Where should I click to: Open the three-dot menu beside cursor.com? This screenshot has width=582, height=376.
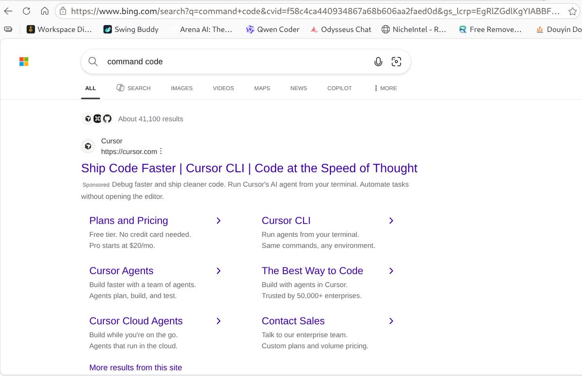pyautogui.click(x=161, y=151)
